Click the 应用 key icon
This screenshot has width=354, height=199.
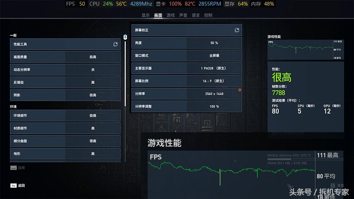[x=13, y=168]
